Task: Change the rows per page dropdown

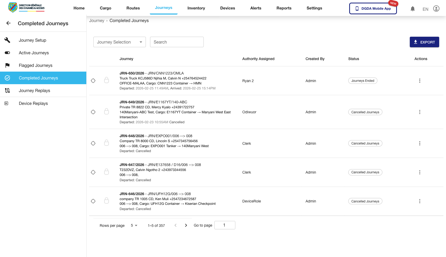Action: pyautogui.click(x=134, y=226)
